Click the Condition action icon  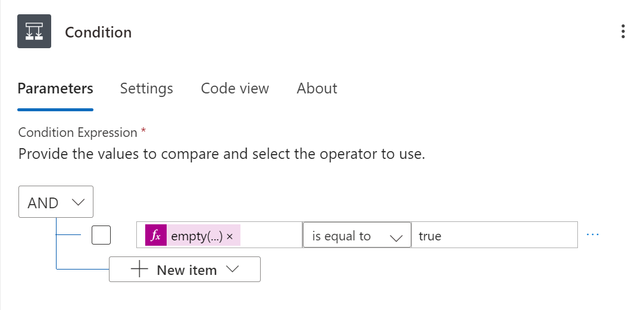34,32
